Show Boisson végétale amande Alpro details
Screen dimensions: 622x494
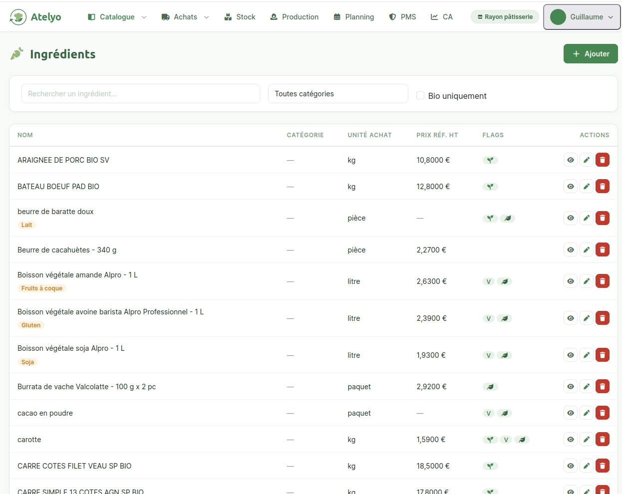[570, 281]
